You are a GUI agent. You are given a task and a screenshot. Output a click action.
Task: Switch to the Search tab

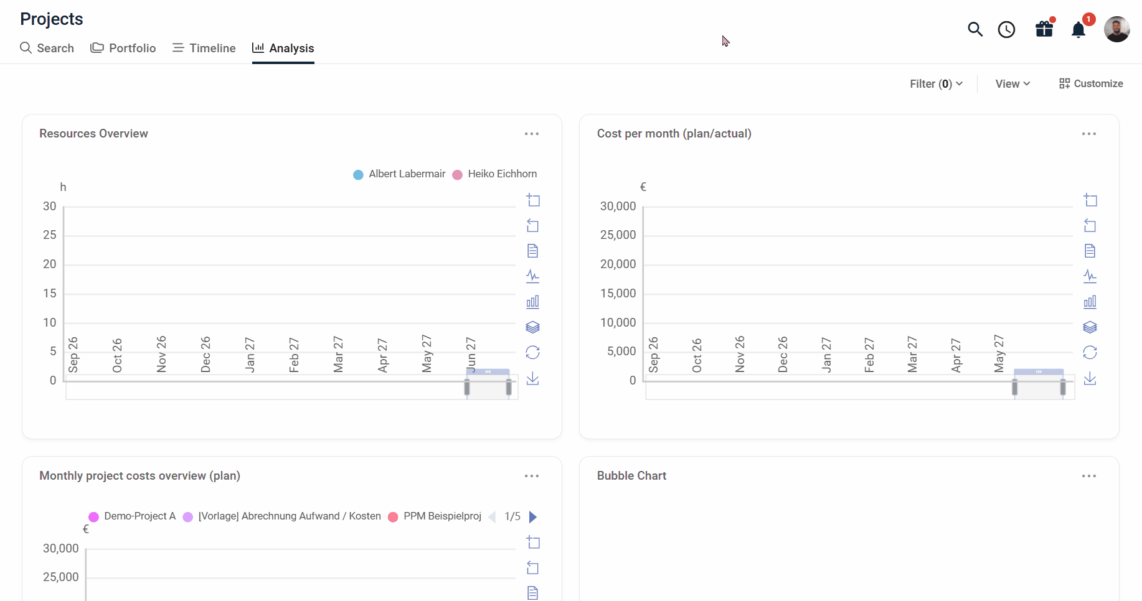47,48
